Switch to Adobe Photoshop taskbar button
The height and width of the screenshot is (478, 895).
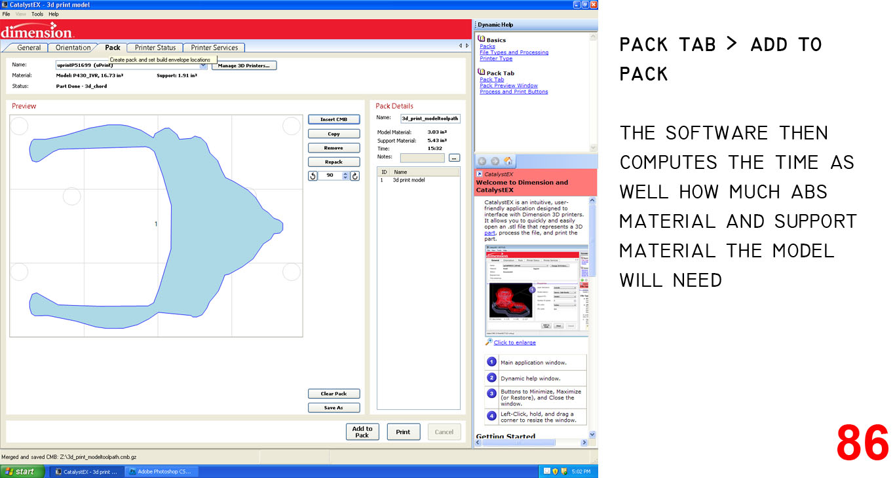coord(161,471)
